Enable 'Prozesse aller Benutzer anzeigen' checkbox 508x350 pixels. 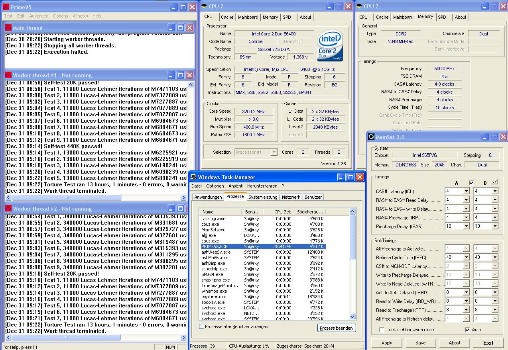[x=202, y=327]
